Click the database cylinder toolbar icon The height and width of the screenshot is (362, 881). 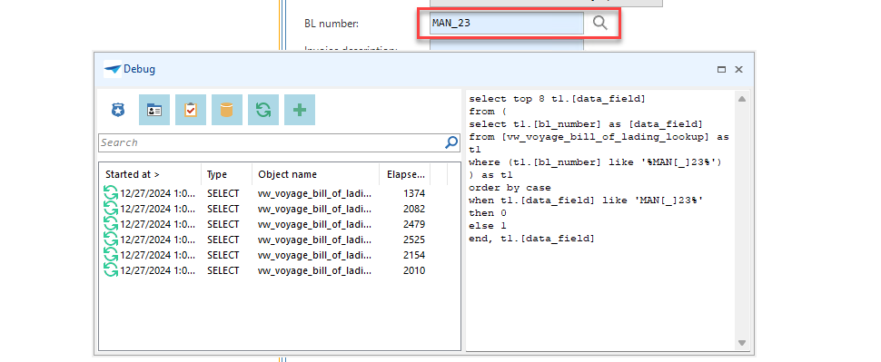coord(226,110)
